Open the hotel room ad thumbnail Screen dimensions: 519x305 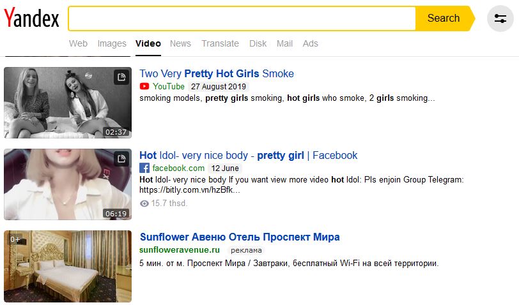click(x=67, y=266)
